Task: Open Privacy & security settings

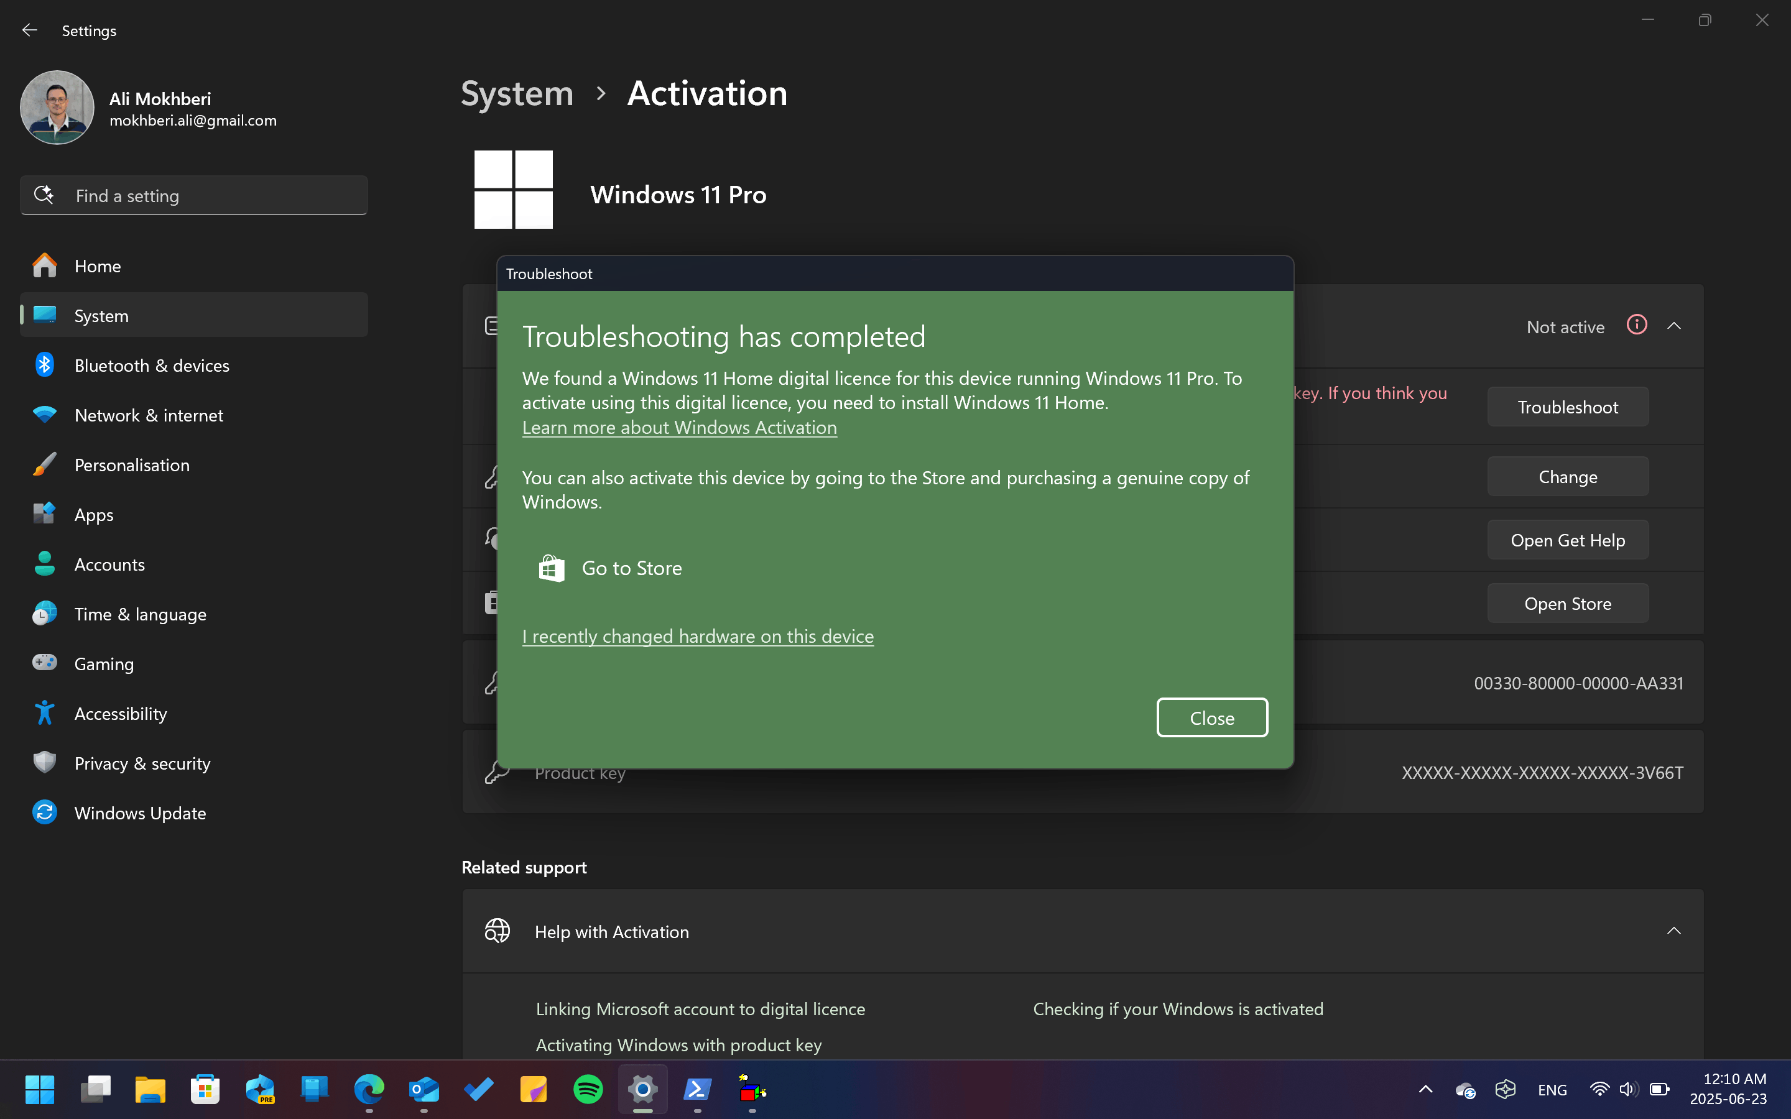Action: (x=194, y=763)
